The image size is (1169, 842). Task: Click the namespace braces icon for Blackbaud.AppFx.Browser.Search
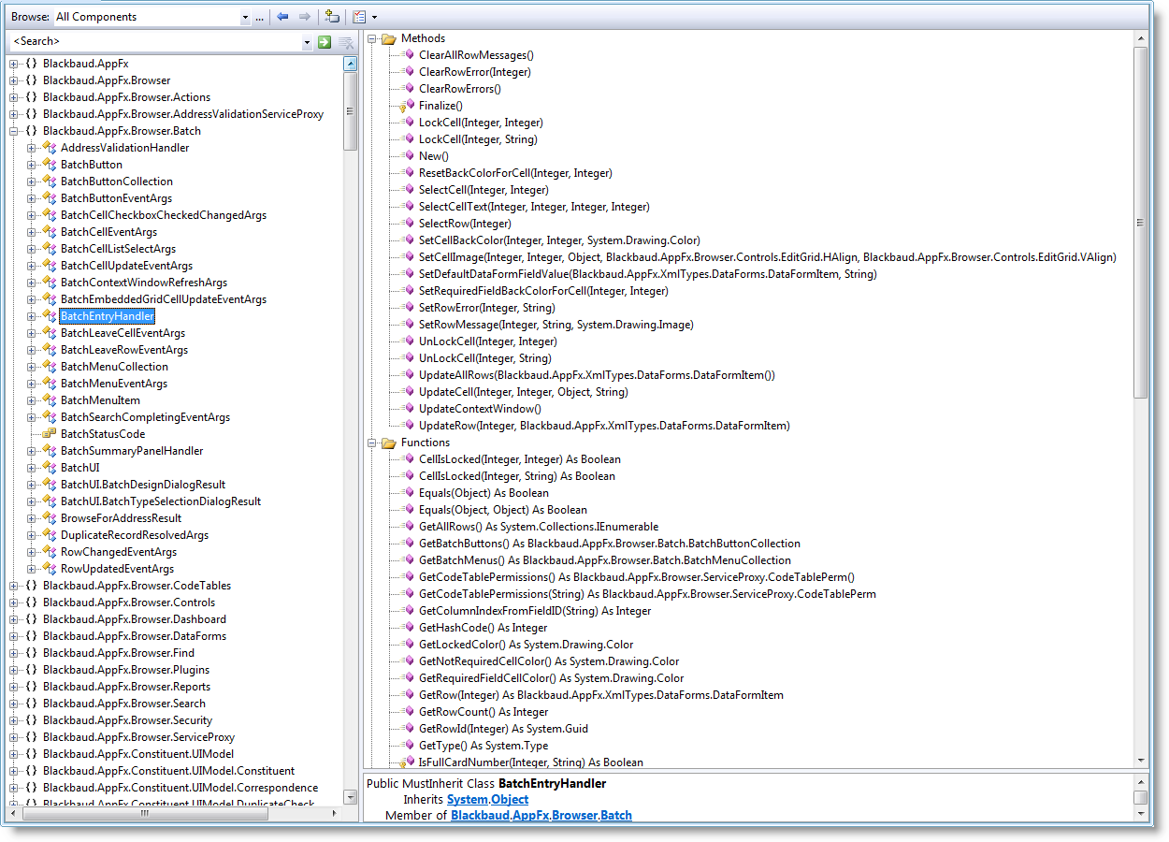(31, 704)
